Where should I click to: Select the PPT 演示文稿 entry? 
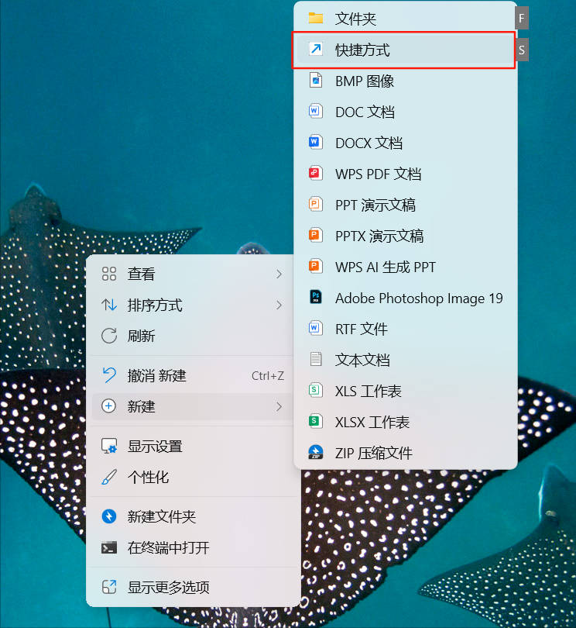click(x=405, y=205)
